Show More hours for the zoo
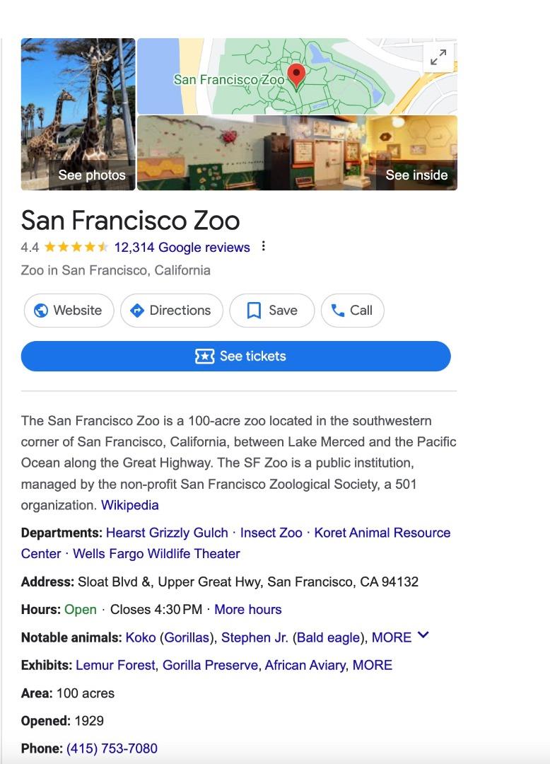Screen dimensions: 550x764 [x=247, y=609]
